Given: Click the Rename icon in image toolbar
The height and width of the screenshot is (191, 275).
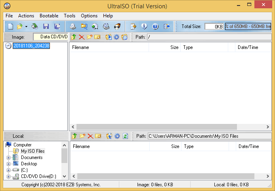Looking at the screenshot, I should pos(97,37).
